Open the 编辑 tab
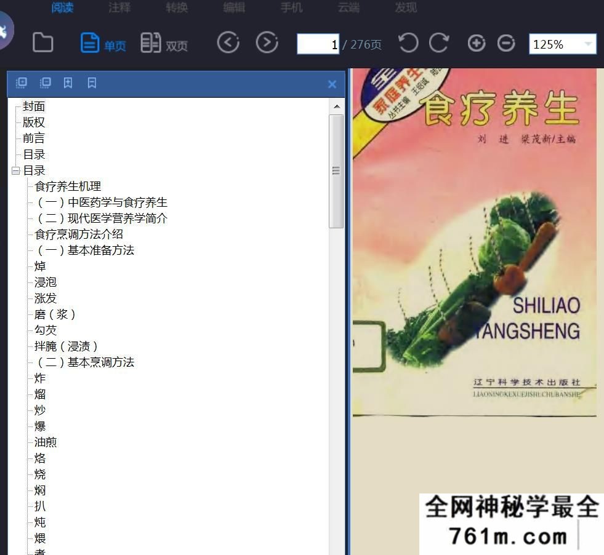 click(234, 7)
